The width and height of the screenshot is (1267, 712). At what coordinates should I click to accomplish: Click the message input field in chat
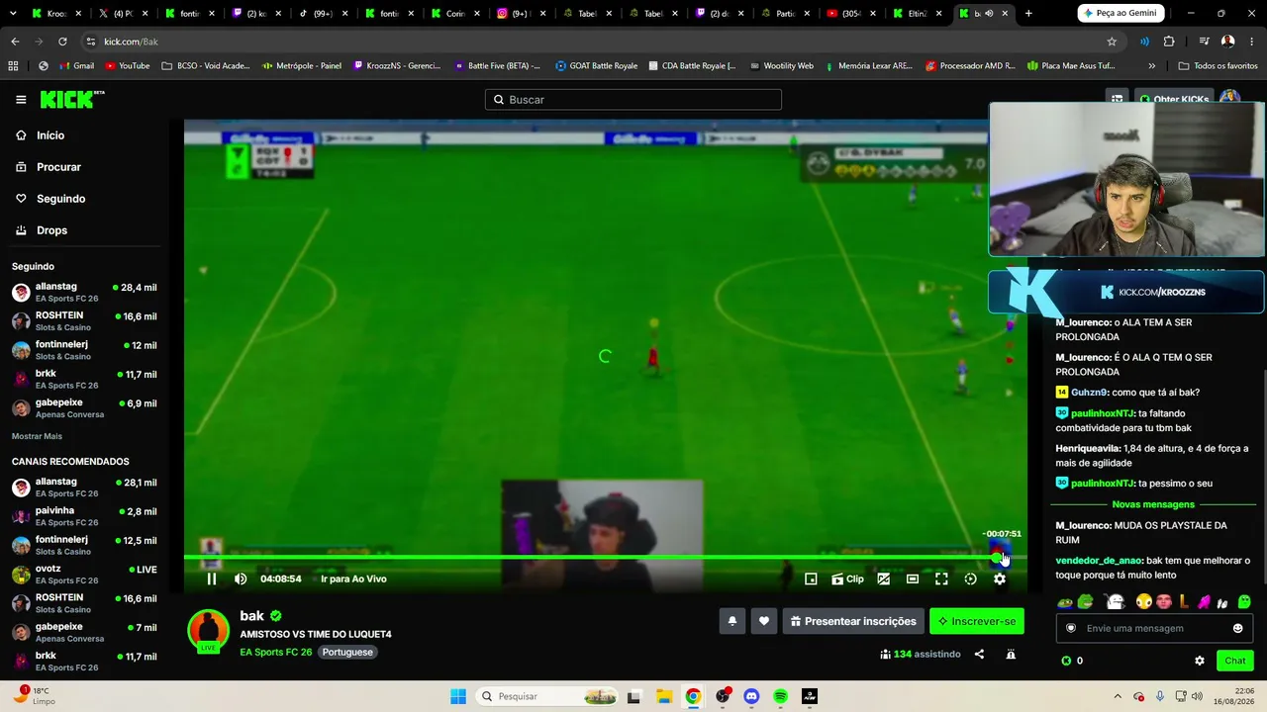point(1153,628)
